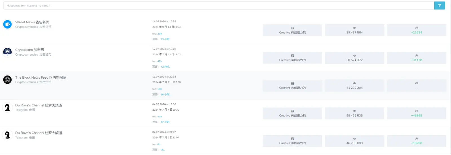Click Creative button in Wallet News row
The image size is (451, 155).
pos(292,30)
